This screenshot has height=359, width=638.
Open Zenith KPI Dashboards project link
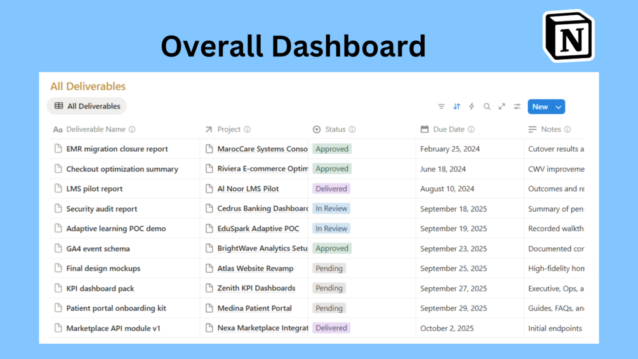coord(256,288)
